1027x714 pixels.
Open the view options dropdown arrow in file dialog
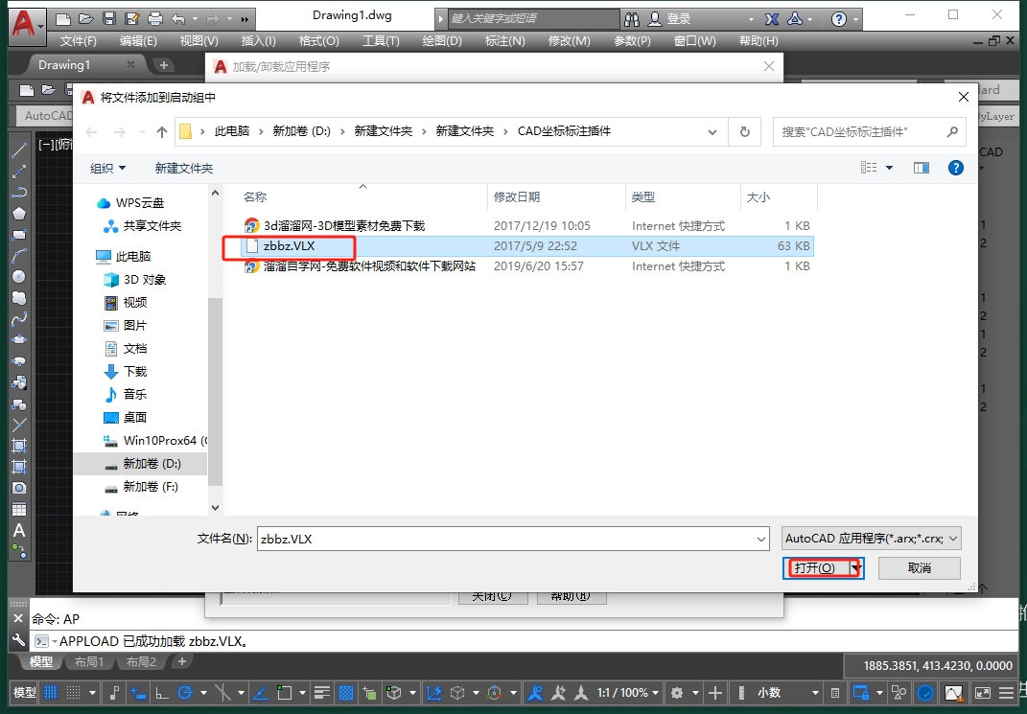tap(890, 168)
